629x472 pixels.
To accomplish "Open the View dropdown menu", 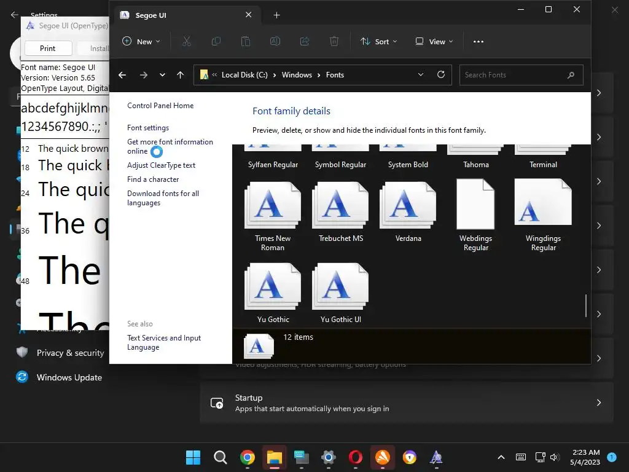I will (434, 41).
